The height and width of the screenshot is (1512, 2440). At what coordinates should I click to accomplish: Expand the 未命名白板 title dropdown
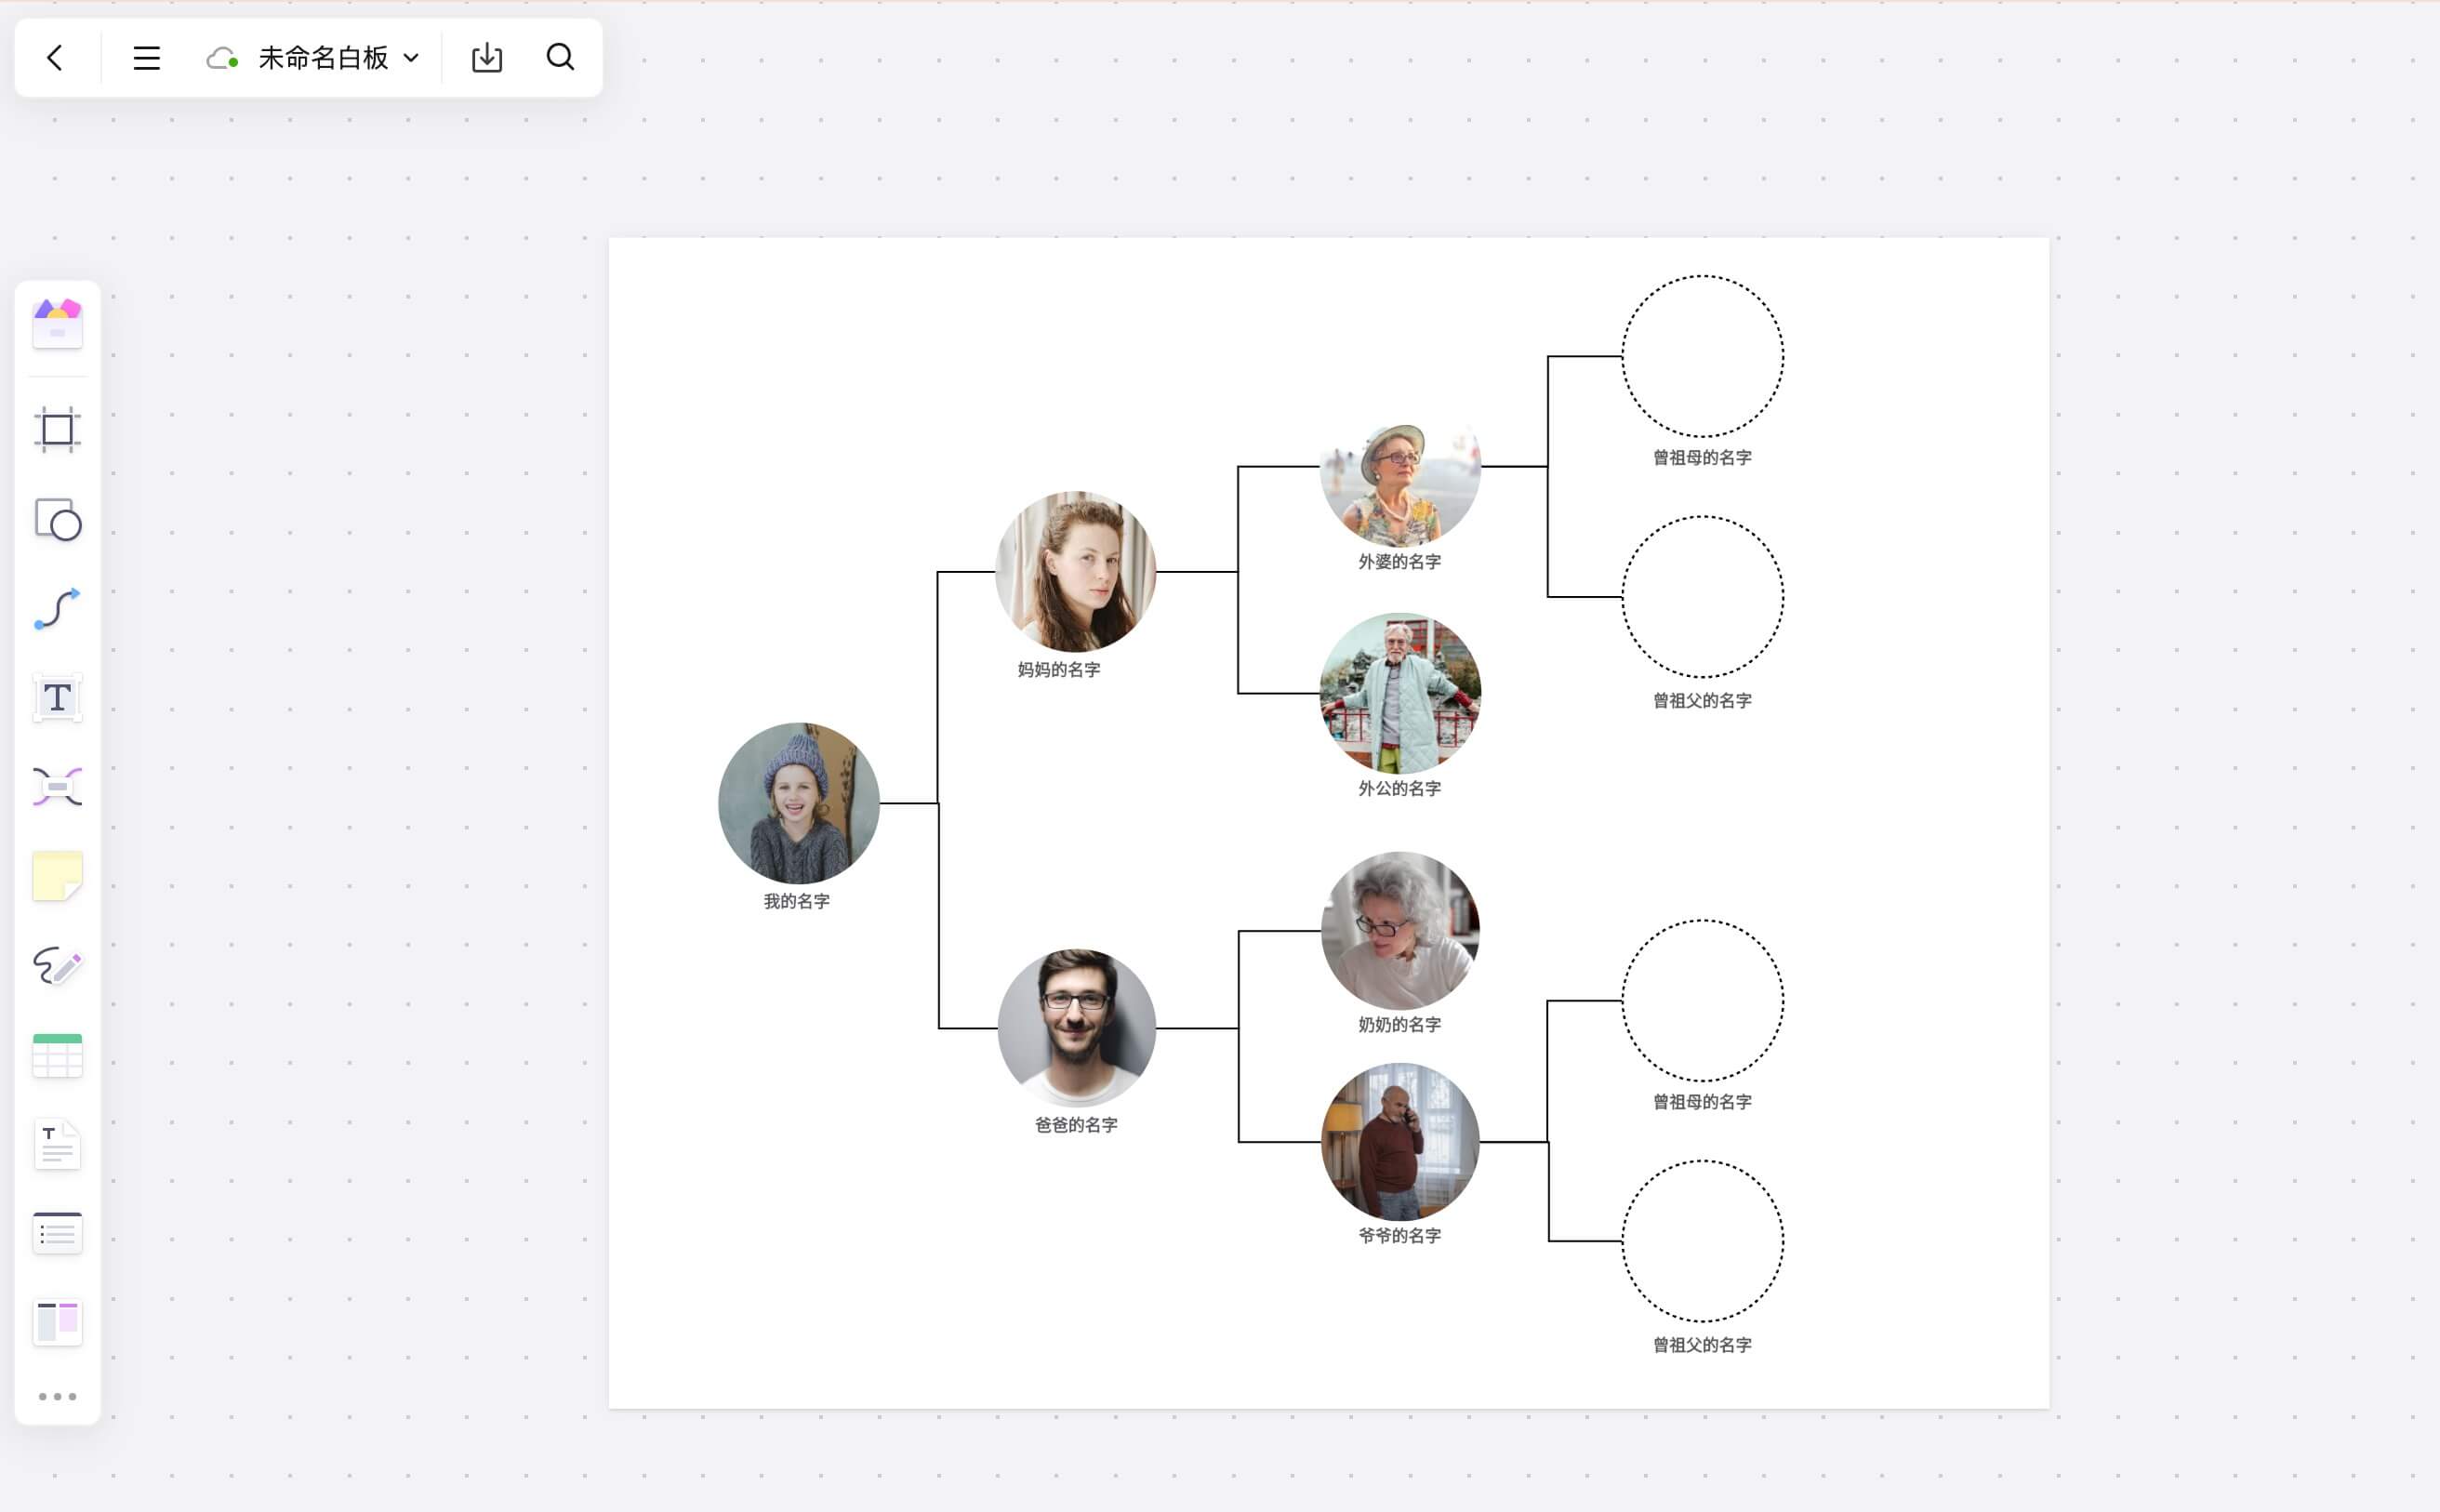[411, 58]
